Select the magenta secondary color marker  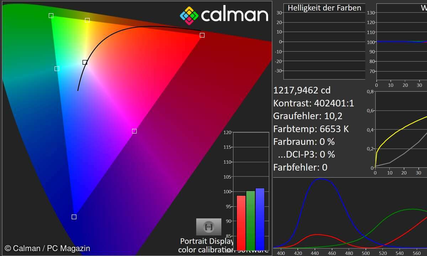134,131
